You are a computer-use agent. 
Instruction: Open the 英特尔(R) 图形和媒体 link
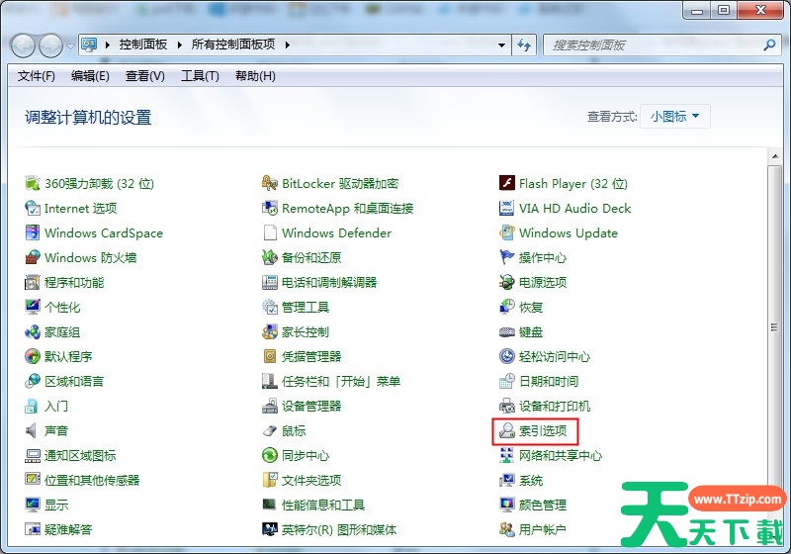pyautogui.click(x=339, y=530)
